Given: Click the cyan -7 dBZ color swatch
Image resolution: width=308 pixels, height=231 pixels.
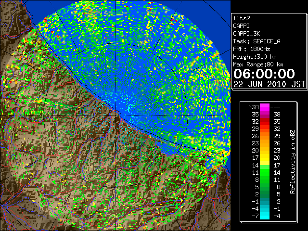Looking at the screenshot, I should coord(265,216).
